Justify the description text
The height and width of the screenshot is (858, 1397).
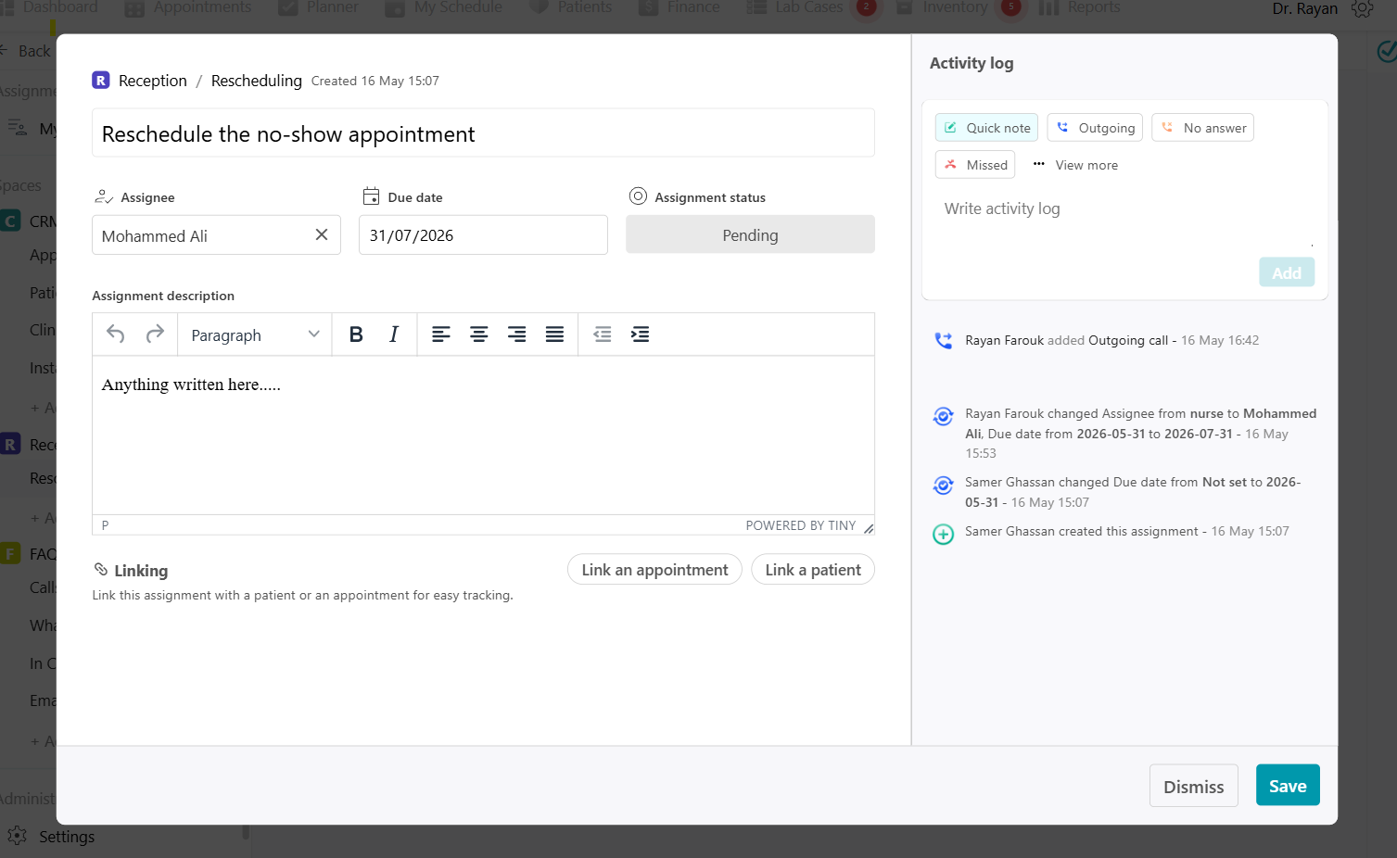[x=554, y=334]
